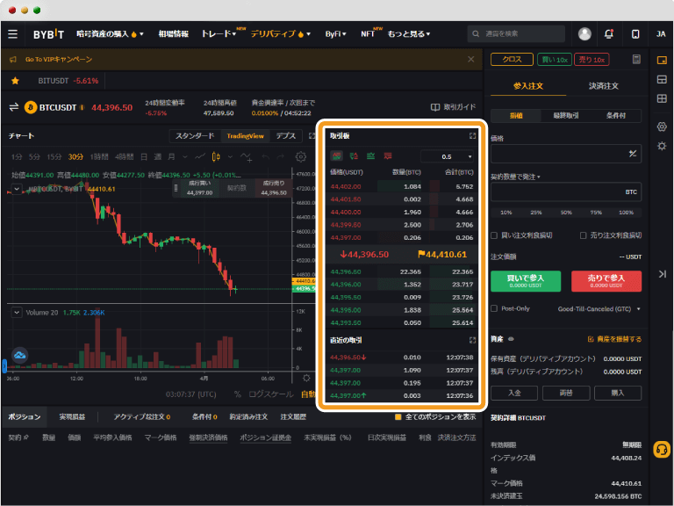This screenshot has width=674, height=506.
Task: Toggle the theme brightness icon
Action: pyautogui.click(x=662, y=146)
